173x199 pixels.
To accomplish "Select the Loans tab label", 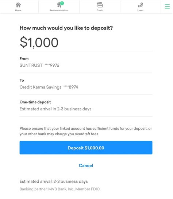I will click(x=140, y=11).
